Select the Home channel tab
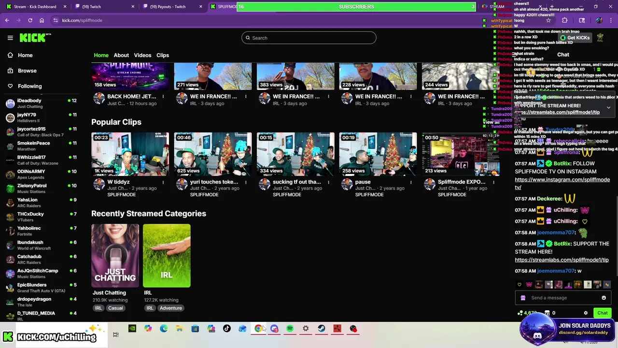The image size is (618, 348). coord(101,55)
